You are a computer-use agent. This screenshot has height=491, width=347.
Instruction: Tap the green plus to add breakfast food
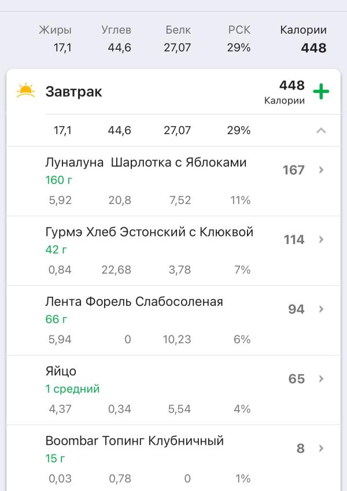[x=321, y=91]
